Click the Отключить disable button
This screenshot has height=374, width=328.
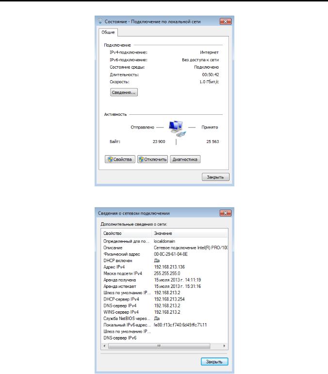(x=152, y=160)
